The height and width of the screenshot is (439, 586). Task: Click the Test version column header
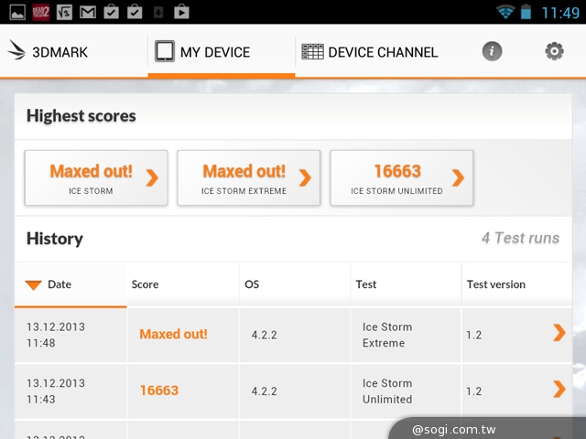click(x=495, y=284)
